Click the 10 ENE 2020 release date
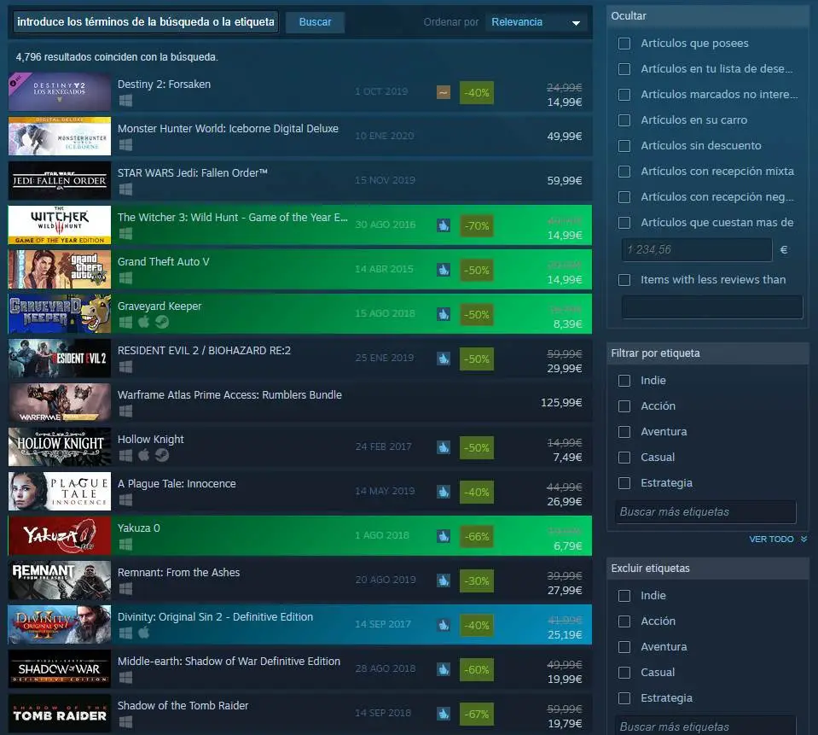818x735 pixels. (x=385, y=136)
